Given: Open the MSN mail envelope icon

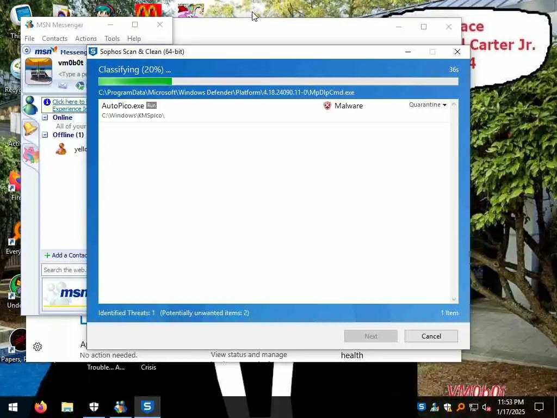Looking at the screenshot, I should pyautogui.click(x=63, y=85).
